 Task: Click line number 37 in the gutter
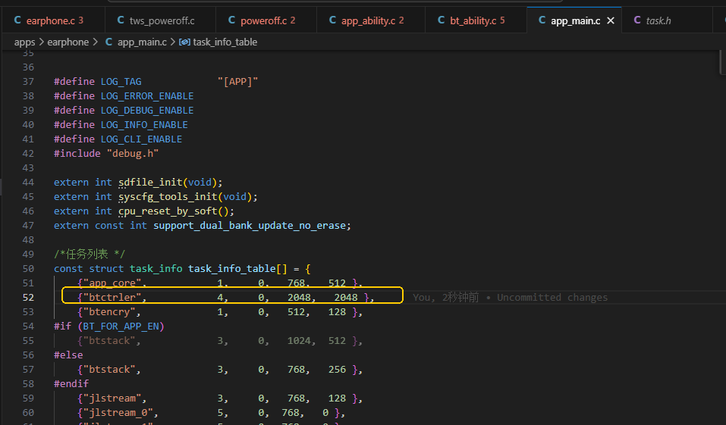pos(28,81)
